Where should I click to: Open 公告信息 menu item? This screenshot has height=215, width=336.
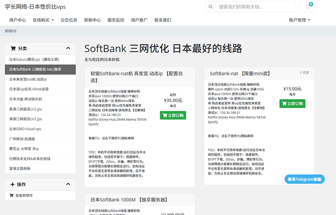click(x=69, y=20)
